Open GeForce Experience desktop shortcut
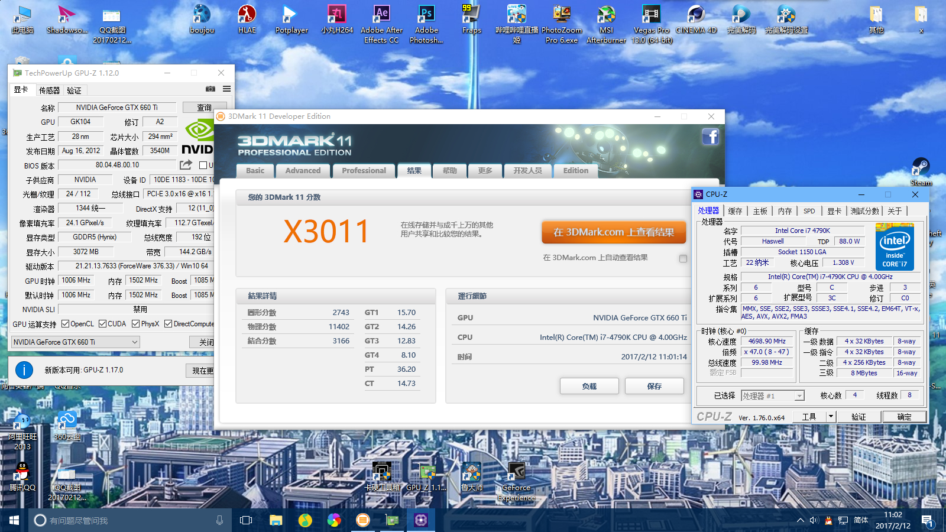This screenshot has height=532, width=946. click(516, 482)
